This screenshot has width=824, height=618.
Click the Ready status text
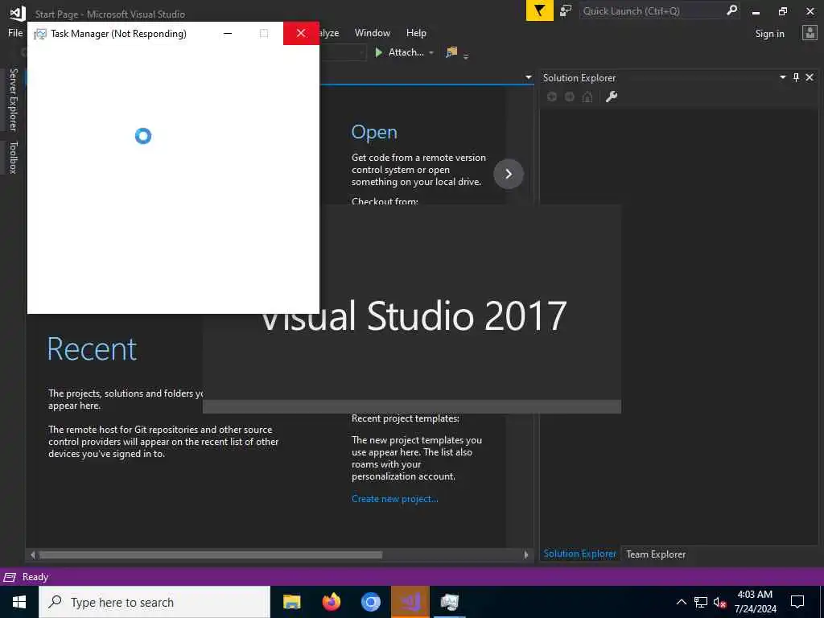pyautogui.click(x=35, y=577)
